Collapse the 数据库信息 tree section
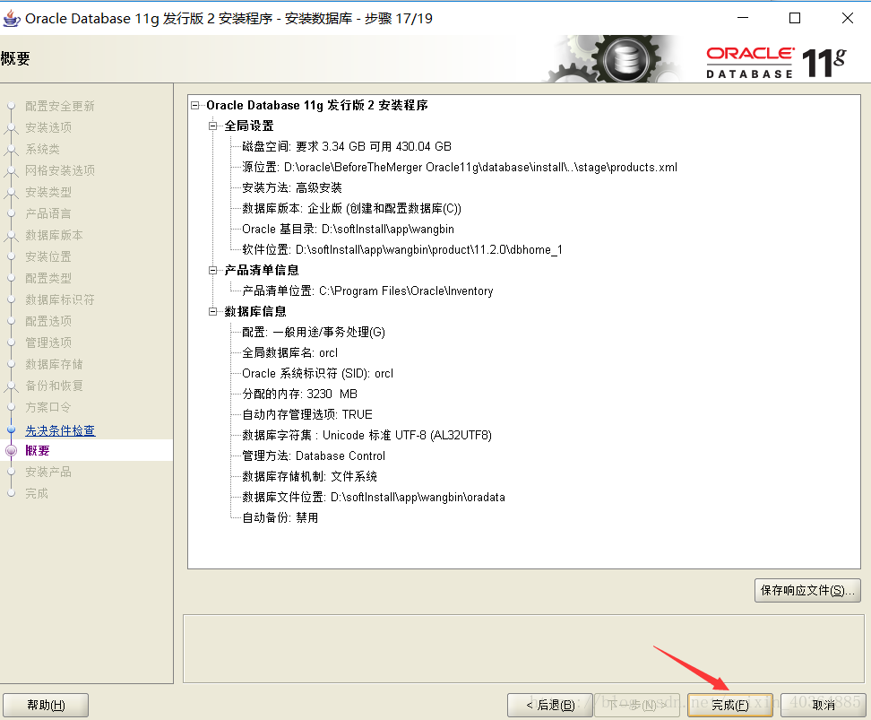871x720 pixels. click(212, 311)
